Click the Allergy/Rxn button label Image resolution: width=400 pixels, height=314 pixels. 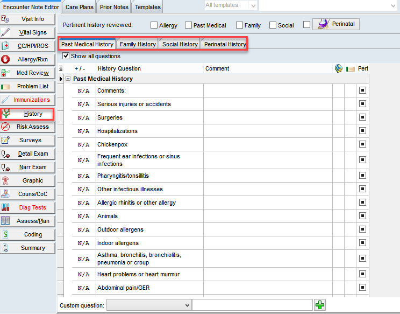coord(33,59)
